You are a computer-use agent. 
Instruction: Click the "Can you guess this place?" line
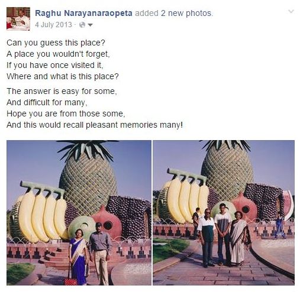(x=56, y=43)
